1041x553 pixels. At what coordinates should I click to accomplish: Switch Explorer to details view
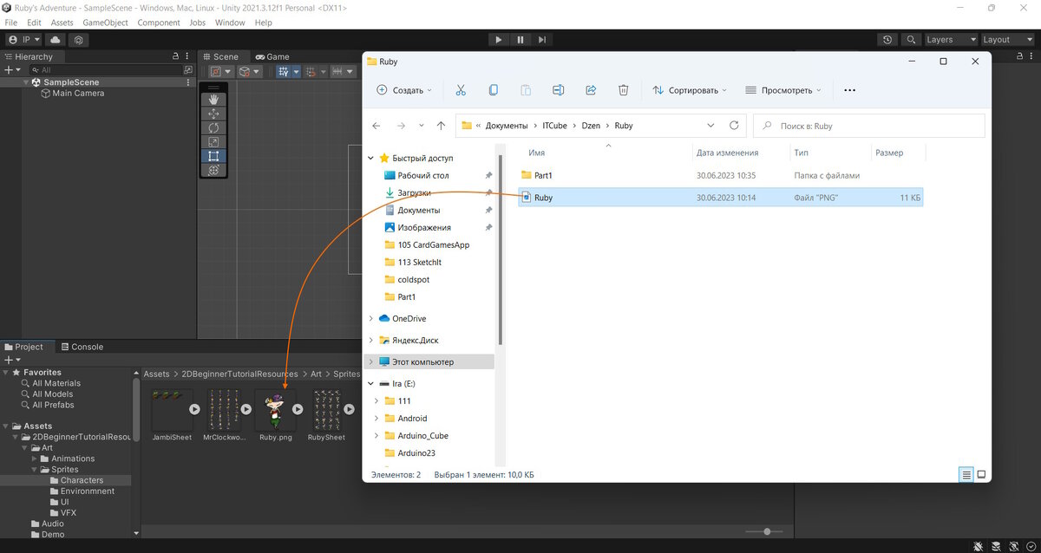click(x=966, y=475)
